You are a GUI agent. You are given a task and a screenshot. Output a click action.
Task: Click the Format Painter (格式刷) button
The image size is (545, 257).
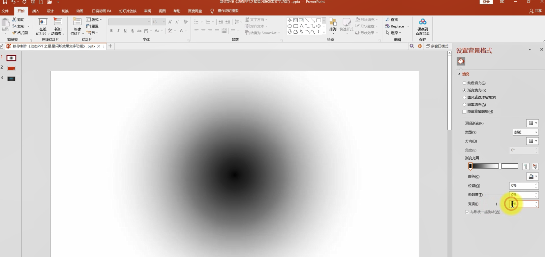click(x=20, y=33)
